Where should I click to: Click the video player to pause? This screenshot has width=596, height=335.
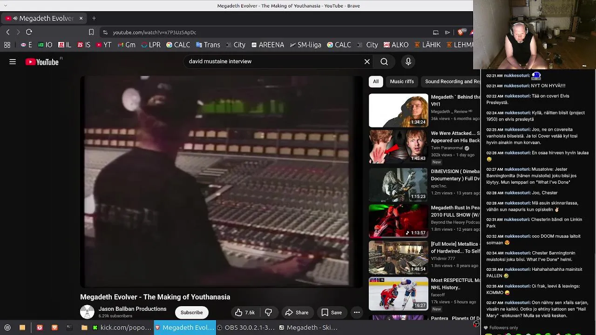click(221, 181)
